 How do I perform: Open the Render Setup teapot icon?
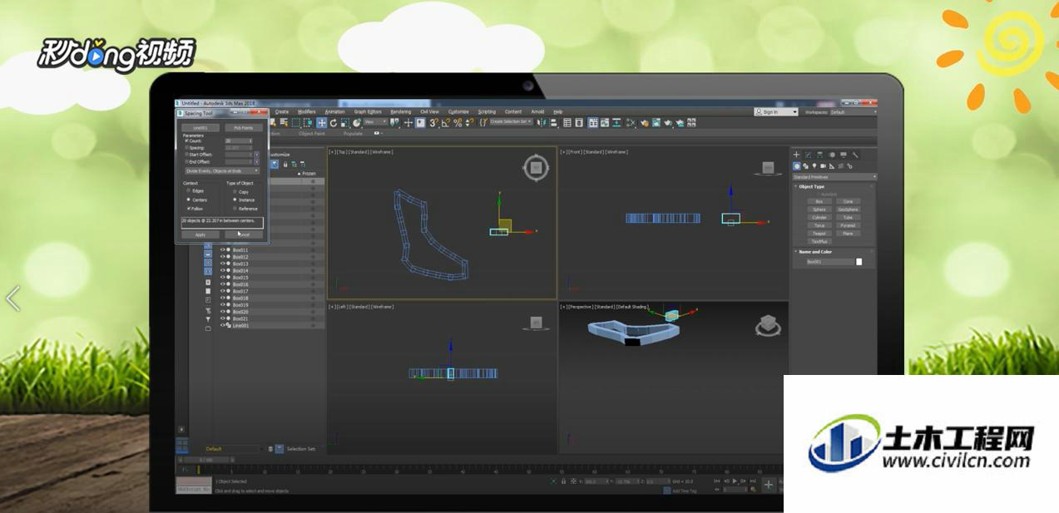tap(644, 122)
